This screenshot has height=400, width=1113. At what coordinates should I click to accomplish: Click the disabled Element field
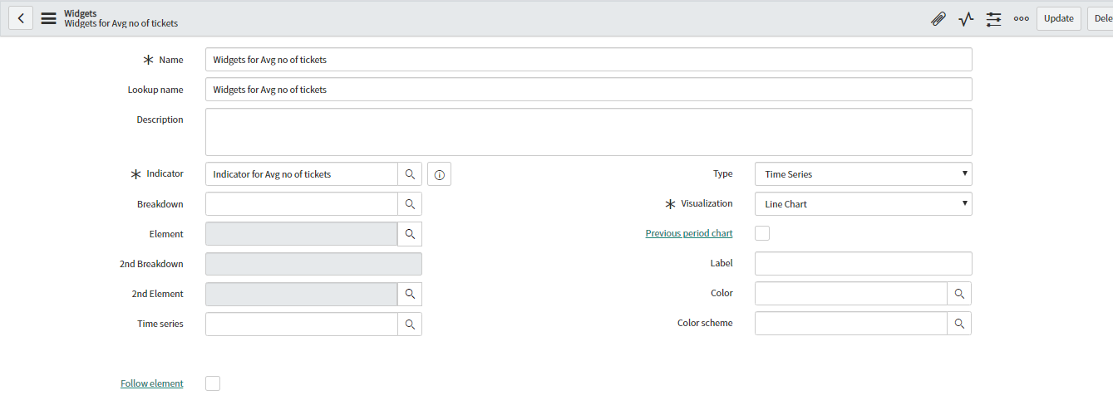click(x=302, y=234)
